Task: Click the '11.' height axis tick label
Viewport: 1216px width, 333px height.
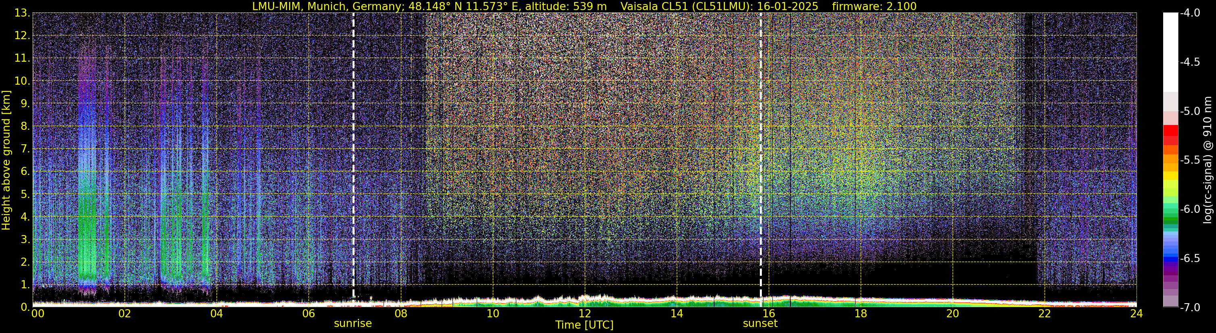Action: click(x=22, y=58)
